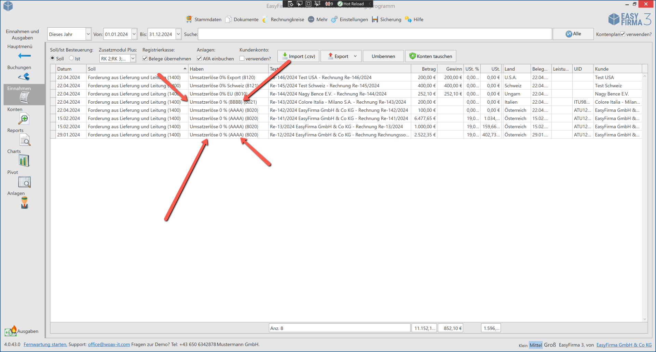
Task: Click the Import (.csv) button
Action: tap(298, 56)
